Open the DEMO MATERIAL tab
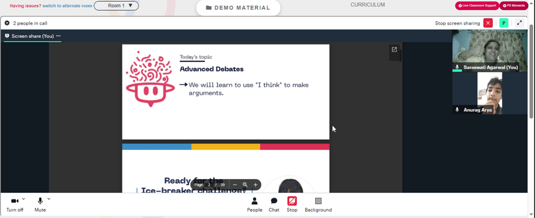Screen dimensions: 535x218 (238, 8)
